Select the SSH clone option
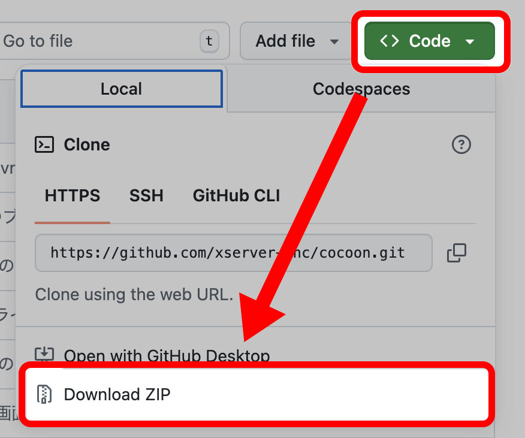 tap(146, 196)
